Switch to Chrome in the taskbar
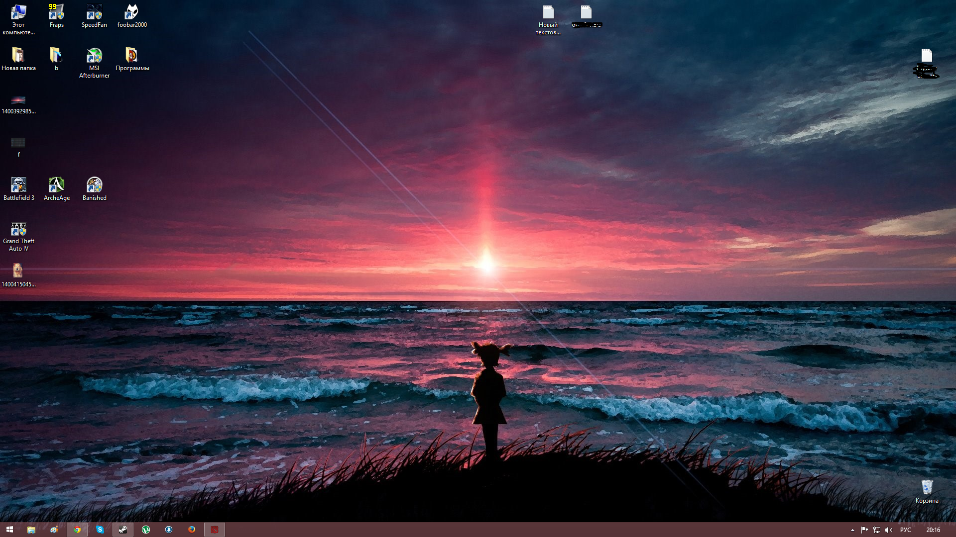Viewport: 956px width, 537px height. tap(77, 530)
